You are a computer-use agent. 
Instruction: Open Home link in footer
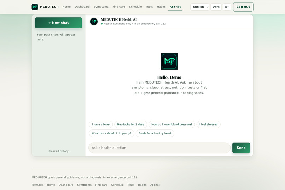pos(51,185)
